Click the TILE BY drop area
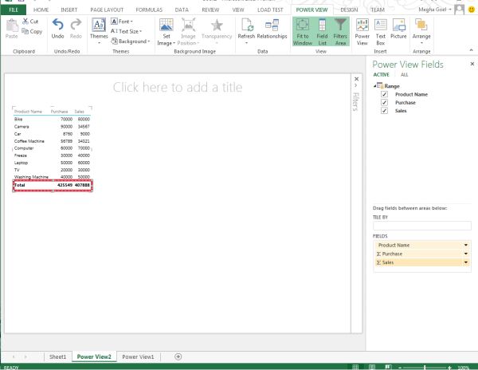 click(x=422, y=226)
